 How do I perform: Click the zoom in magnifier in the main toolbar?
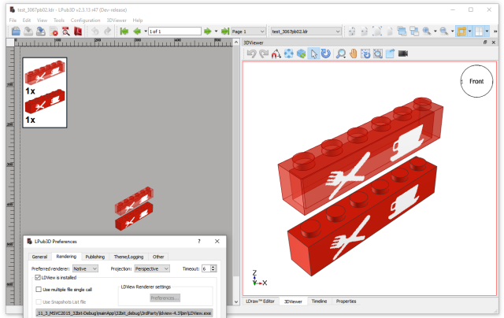coord(427,31)
